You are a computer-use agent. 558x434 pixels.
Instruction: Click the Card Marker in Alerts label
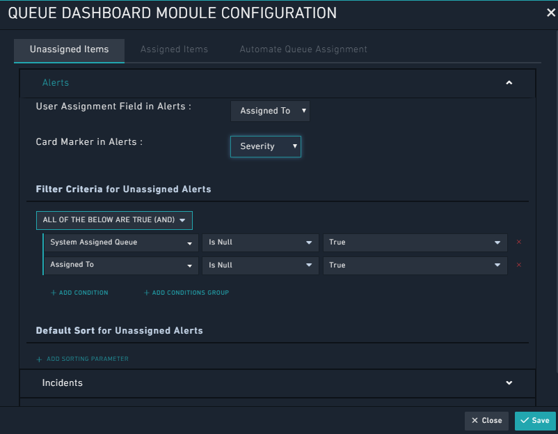pyautogui.click(x=89, y=142)
